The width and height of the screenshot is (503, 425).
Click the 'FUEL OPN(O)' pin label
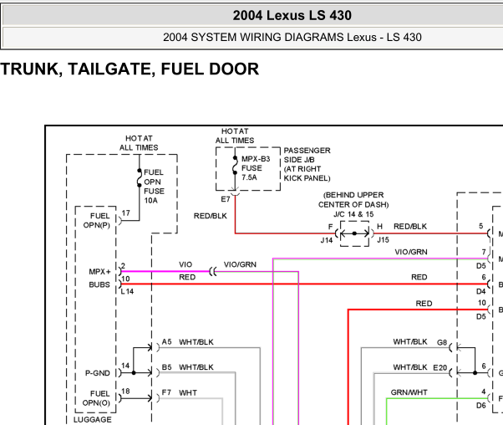(96, 398)
